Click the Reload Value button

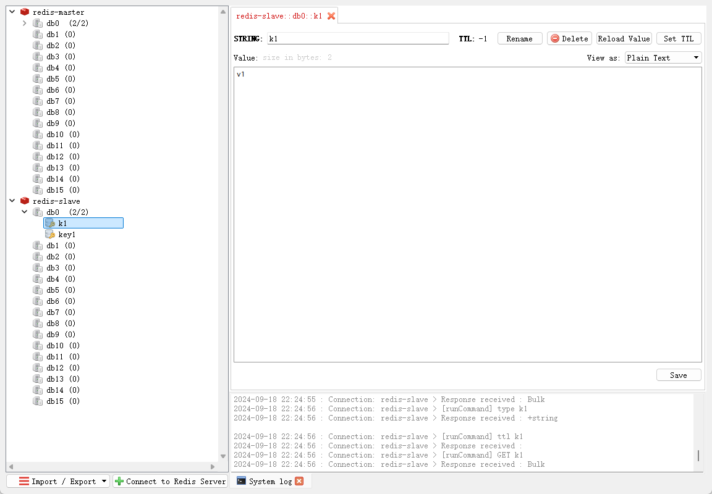(624, 38)
